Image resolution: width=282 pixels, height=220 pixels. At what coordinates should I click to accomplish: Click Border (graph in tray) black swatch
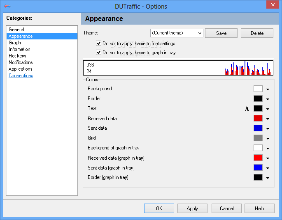258,177
